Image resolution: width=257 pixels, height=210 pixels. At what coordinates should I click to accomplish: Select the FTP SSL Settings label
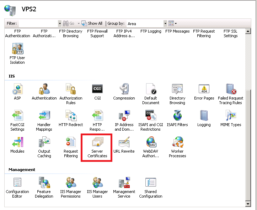pyautogui.click(x=230, y=34)
